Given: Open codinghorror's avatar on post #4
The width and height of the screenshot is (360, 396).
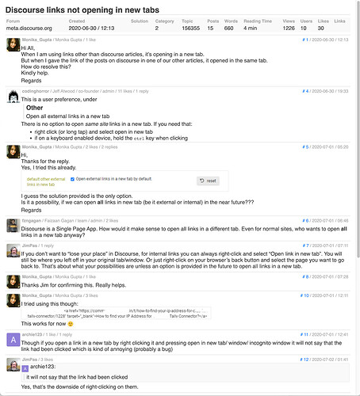Looking at the screenshot, I should point(13,96).
